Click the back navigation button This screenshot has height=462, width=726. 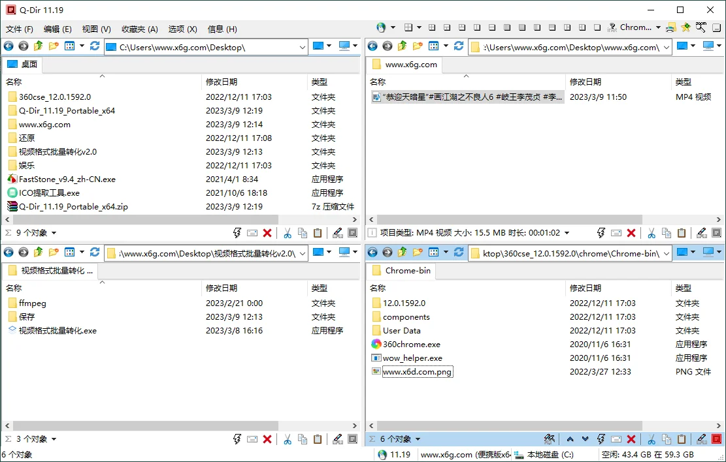click(8, 46)
